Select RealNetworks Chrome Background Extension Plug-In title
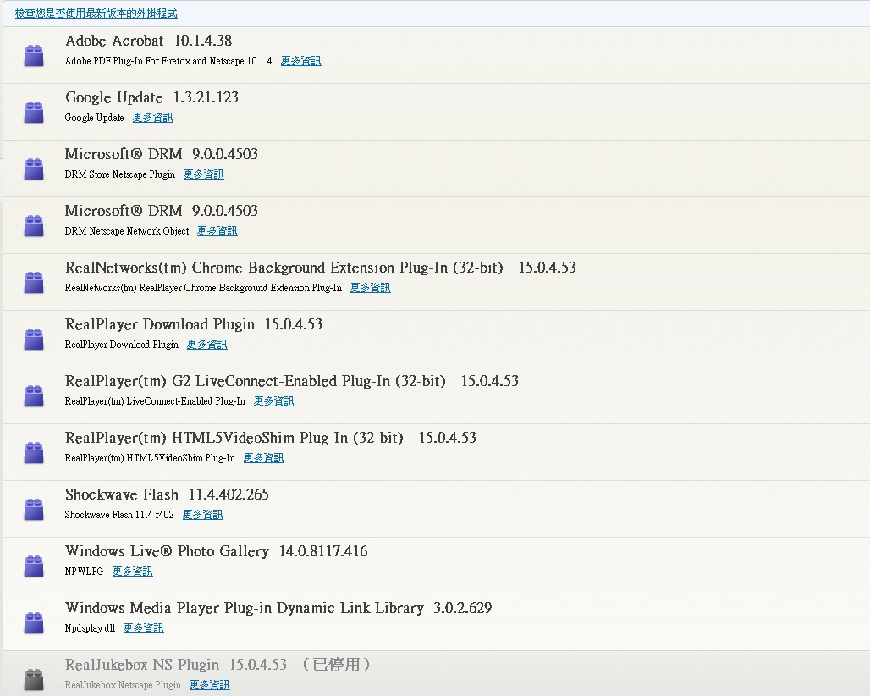 coord(321,268)
